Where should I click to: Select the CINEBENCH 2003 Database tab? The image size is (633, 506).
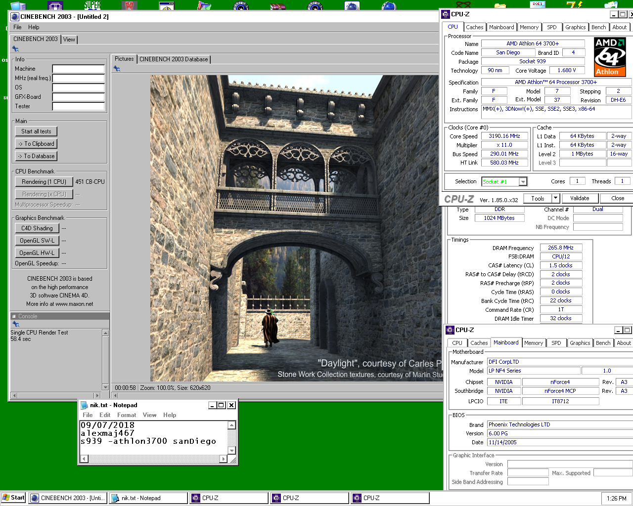coord(174,59)
